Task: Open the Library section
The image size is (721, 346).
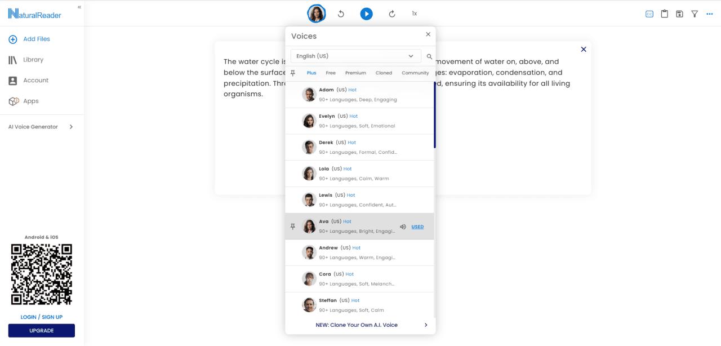Action: (x=26, y=60)
